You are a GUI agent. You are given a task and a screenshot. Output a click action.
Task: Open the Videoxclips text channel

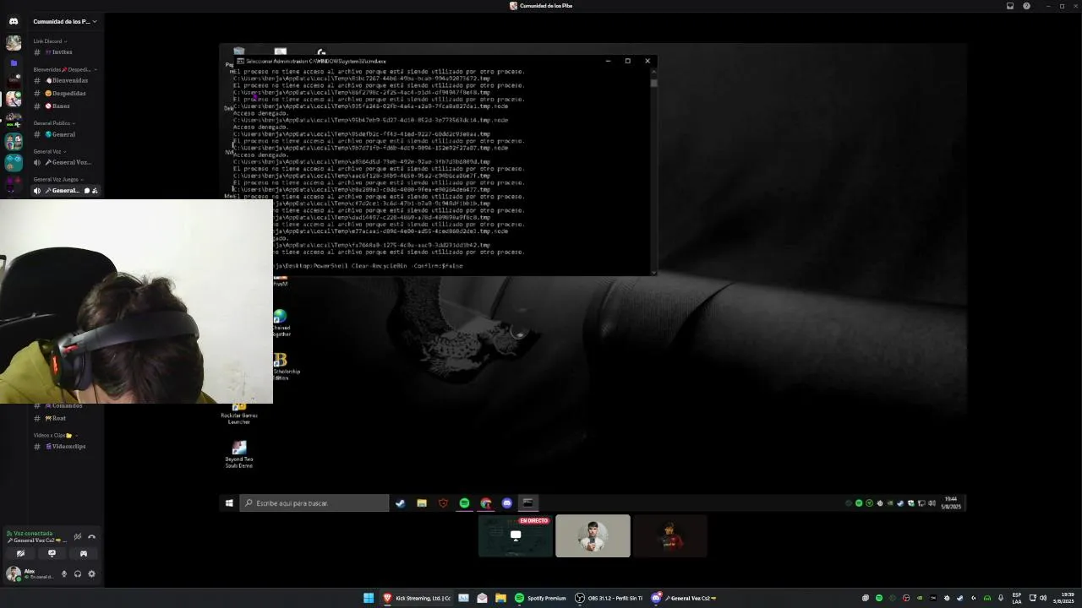(66, 446)
